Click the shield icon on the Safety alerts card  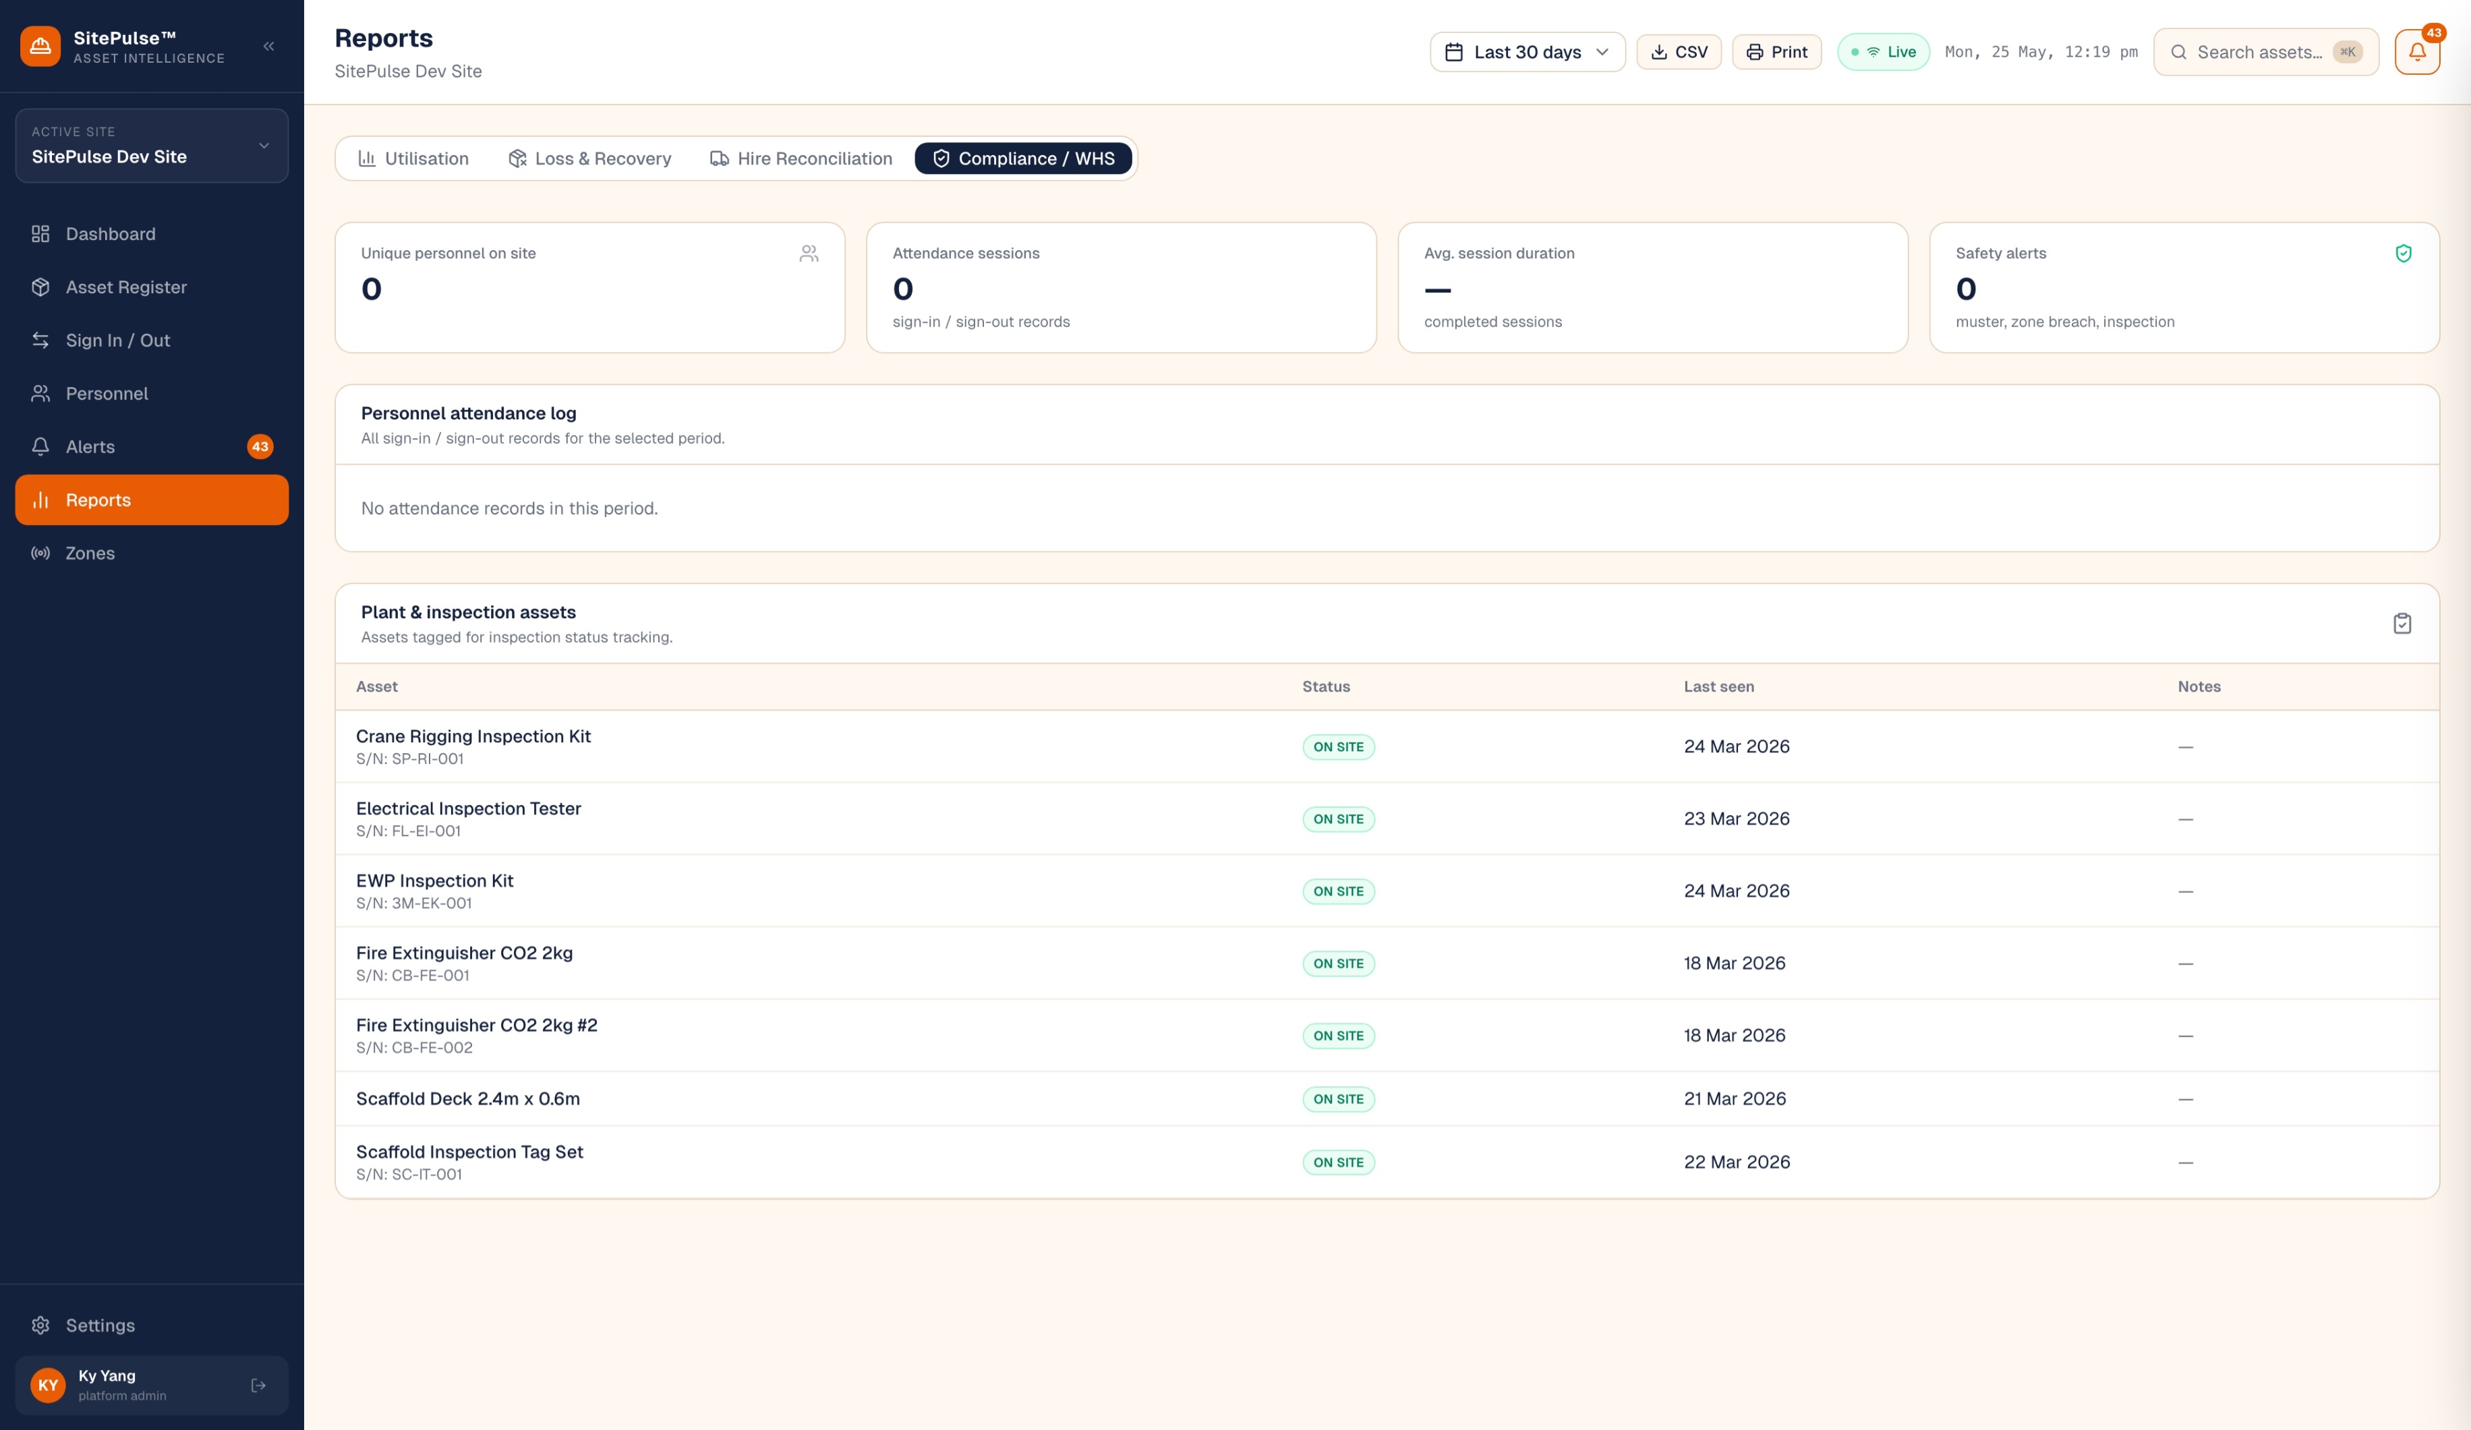click(2404, 254)
